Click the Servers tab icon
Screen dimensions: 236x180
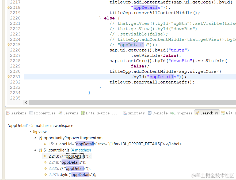[x=60, y=113]
